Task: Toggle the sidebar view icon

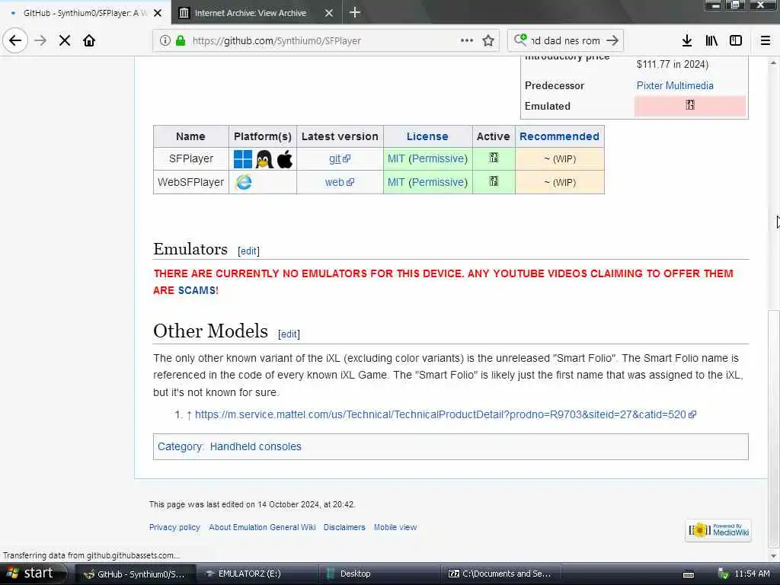Action: point(736,40)
